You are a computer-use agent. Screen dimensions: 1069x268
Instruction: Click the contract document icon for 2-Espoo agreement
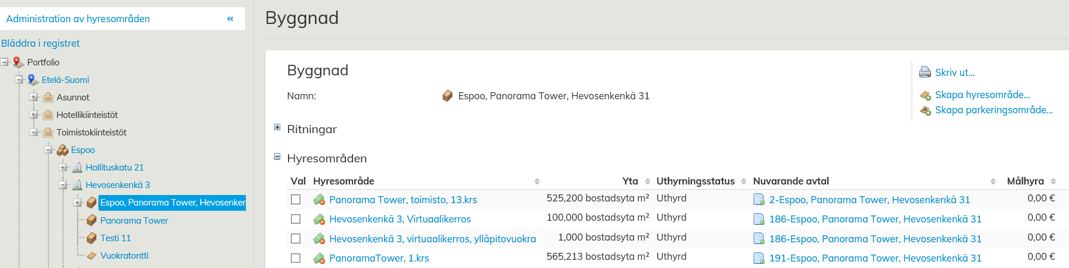(x=759, y=200)
